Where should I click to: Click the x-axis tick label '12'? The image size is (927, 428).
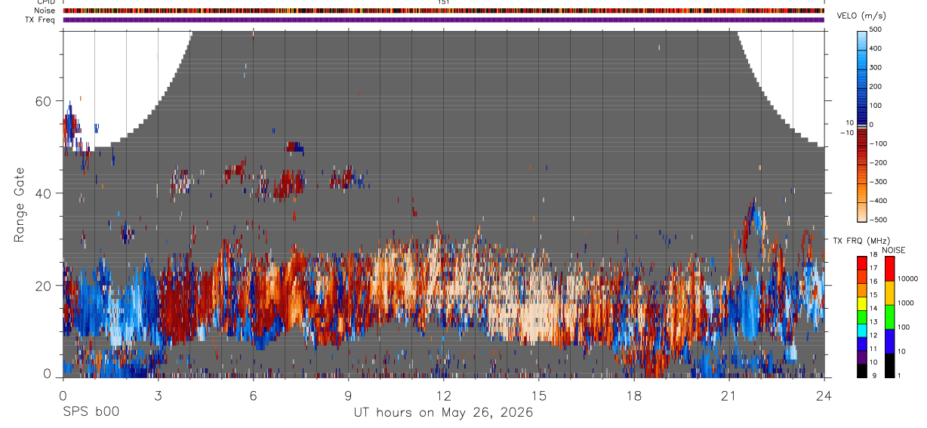443,395
